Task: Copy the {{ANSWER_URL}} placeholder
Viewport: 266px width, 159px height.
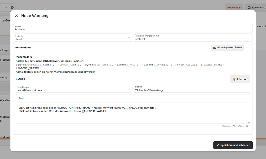Action: click(127, 65)
